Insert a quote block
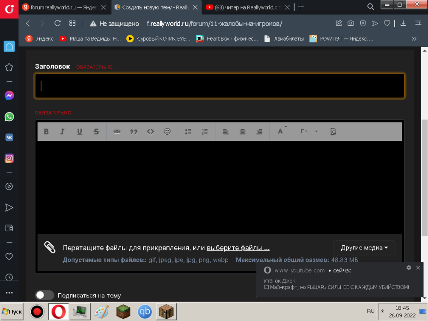428x321 pixels. tap(134, 131)
